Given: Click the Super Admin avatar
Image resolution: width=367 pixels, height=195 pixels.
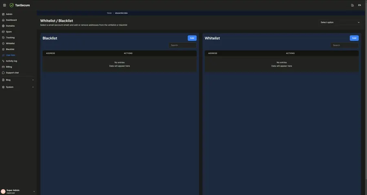Looking at the screenshot, I should coord(3,191).
